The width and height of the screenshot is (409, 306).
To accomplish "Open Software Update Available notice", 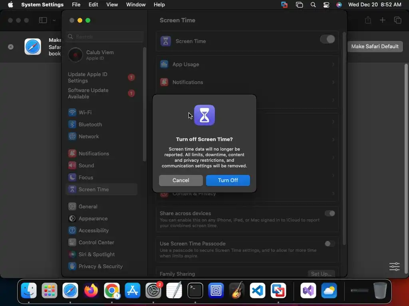I will 102,93.
